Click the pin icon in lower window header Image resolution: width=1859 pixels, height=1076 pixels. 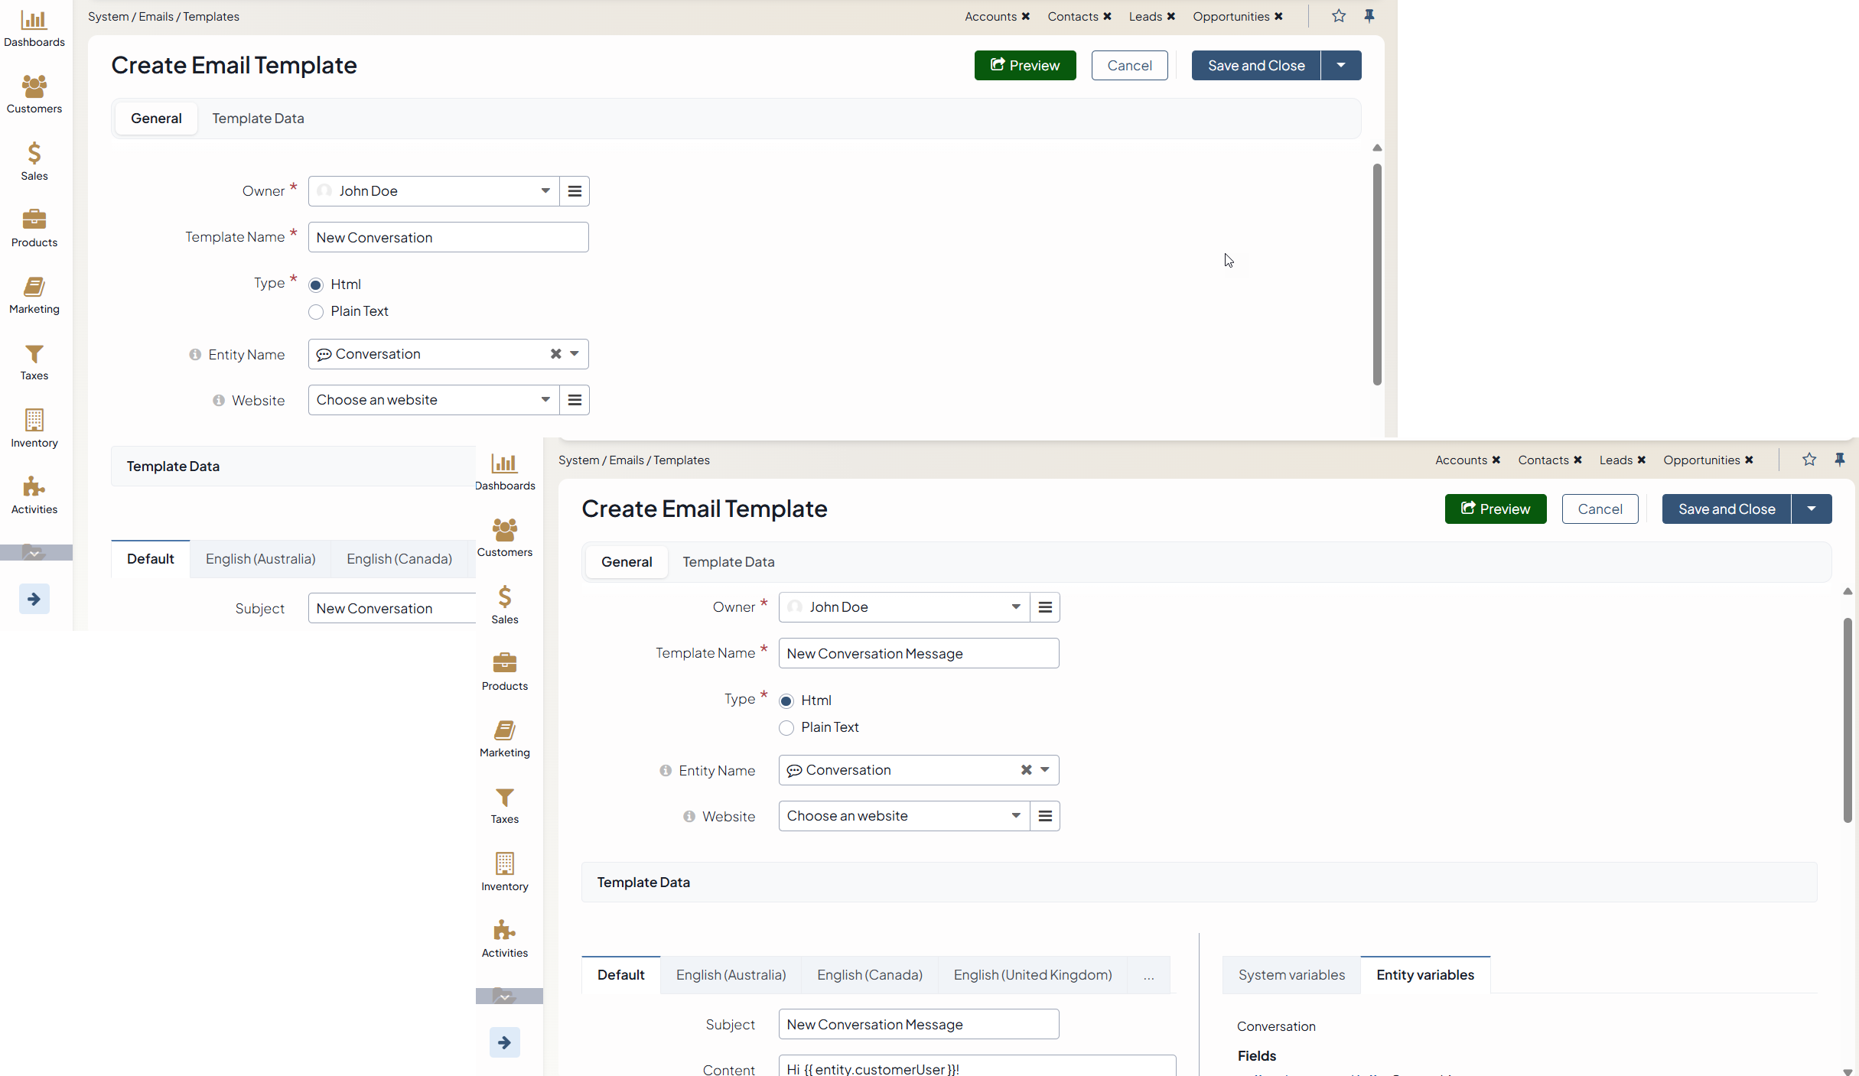pos(1840,460)
